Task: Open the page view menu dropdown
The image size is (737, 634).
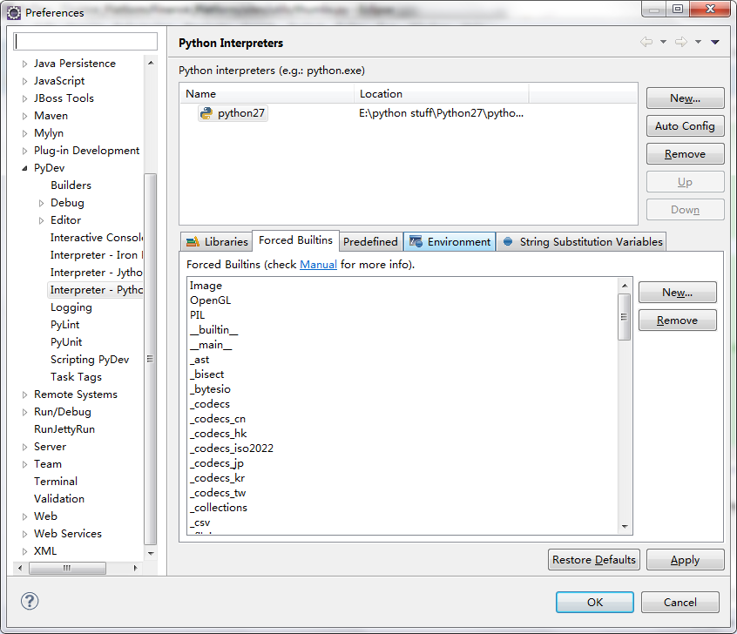Action: pos(715,42)
